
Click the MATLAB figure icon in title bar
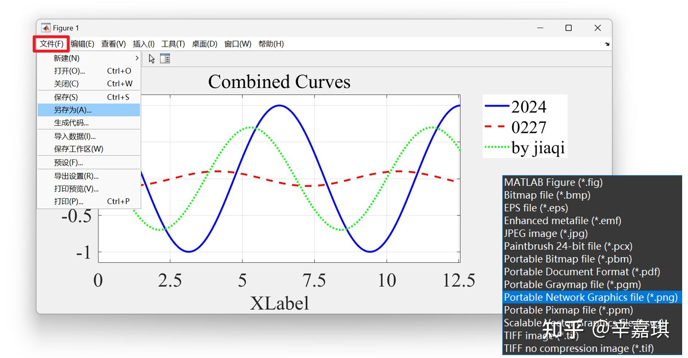click(46, 27)
